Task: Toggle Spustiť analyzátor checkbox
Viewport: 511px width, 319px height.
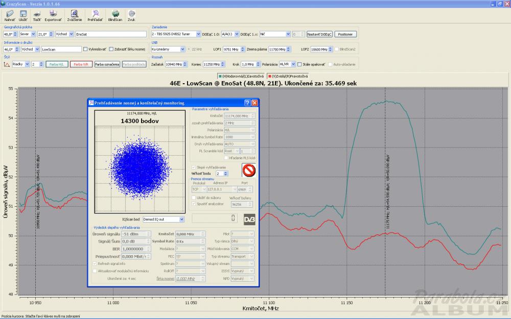Action: point(194,204)
